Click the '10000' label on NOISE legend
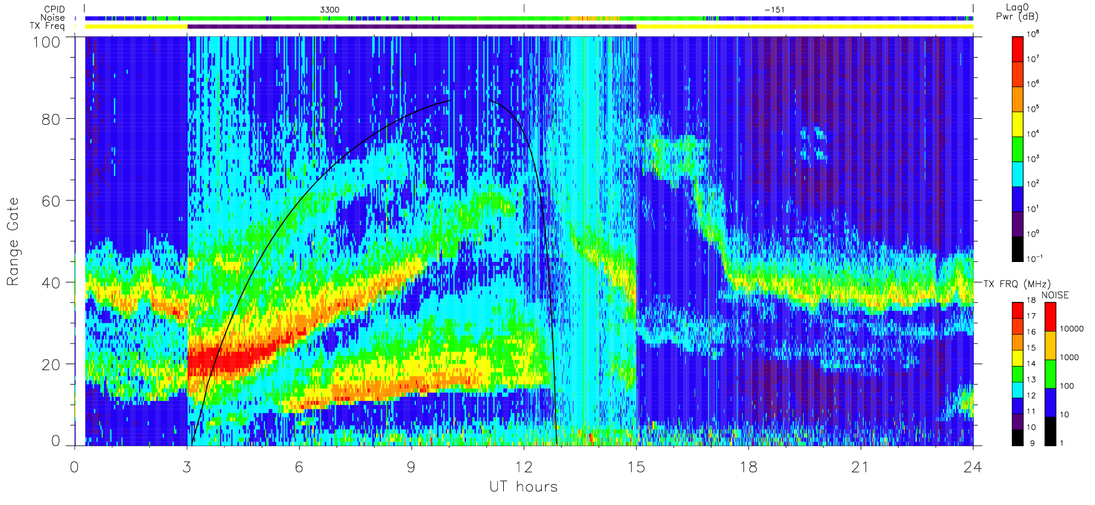 coord(1072,329)
